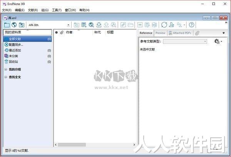The width and height of the screenshot is (231, 157).
Task: Sort by the 作者 column header
Action: tap(69, 32)
